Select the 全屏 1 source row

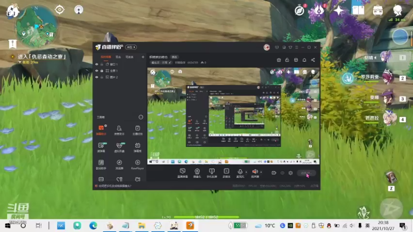point(120,71)
